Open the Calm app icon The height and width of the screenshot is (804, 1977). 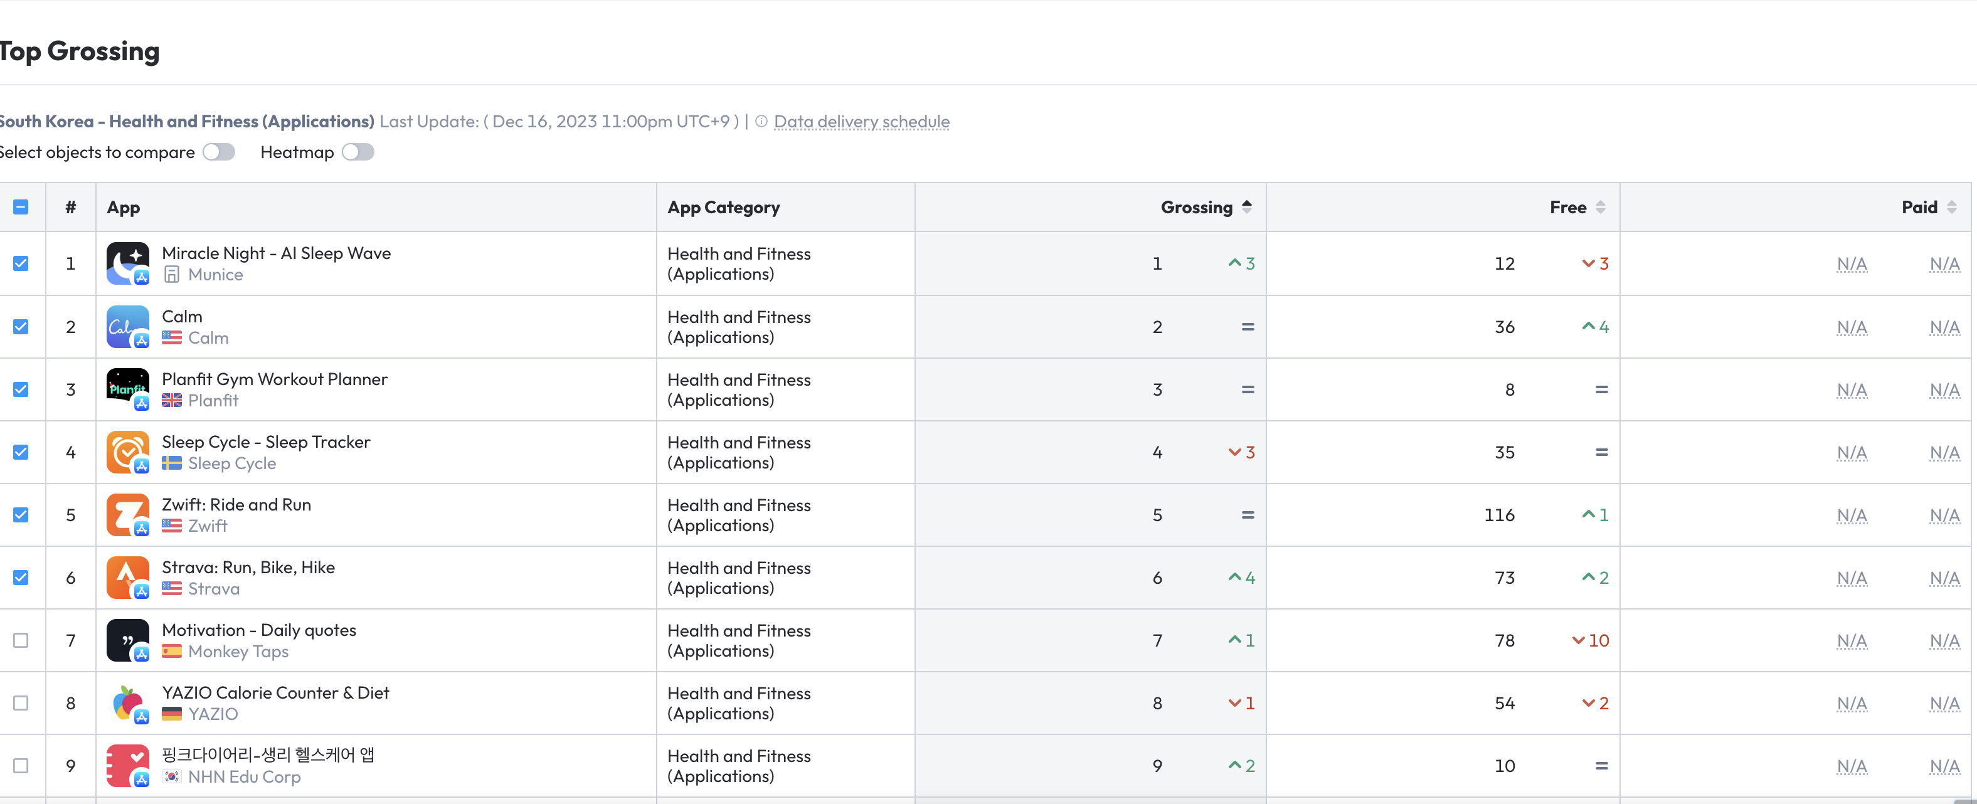pyautogui.click(x=127, y=327)
